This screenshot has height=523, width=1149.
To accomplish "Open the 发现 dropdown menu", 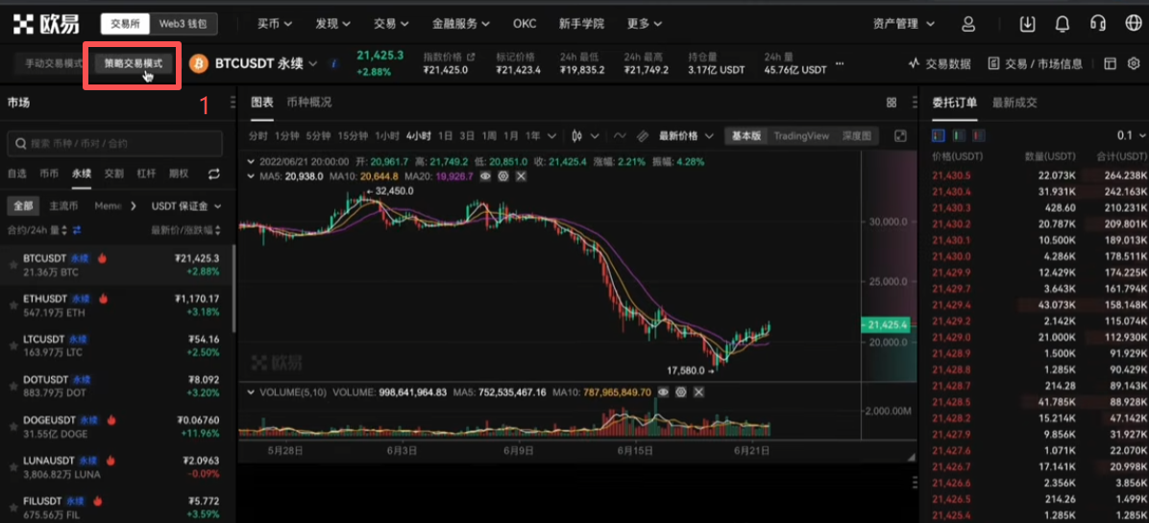I will click(x=332, y=23).
